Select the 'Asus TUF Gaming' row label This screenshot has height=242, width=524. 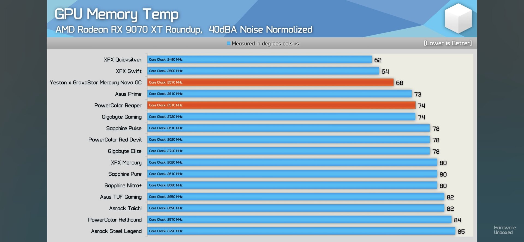click(121, 197)
